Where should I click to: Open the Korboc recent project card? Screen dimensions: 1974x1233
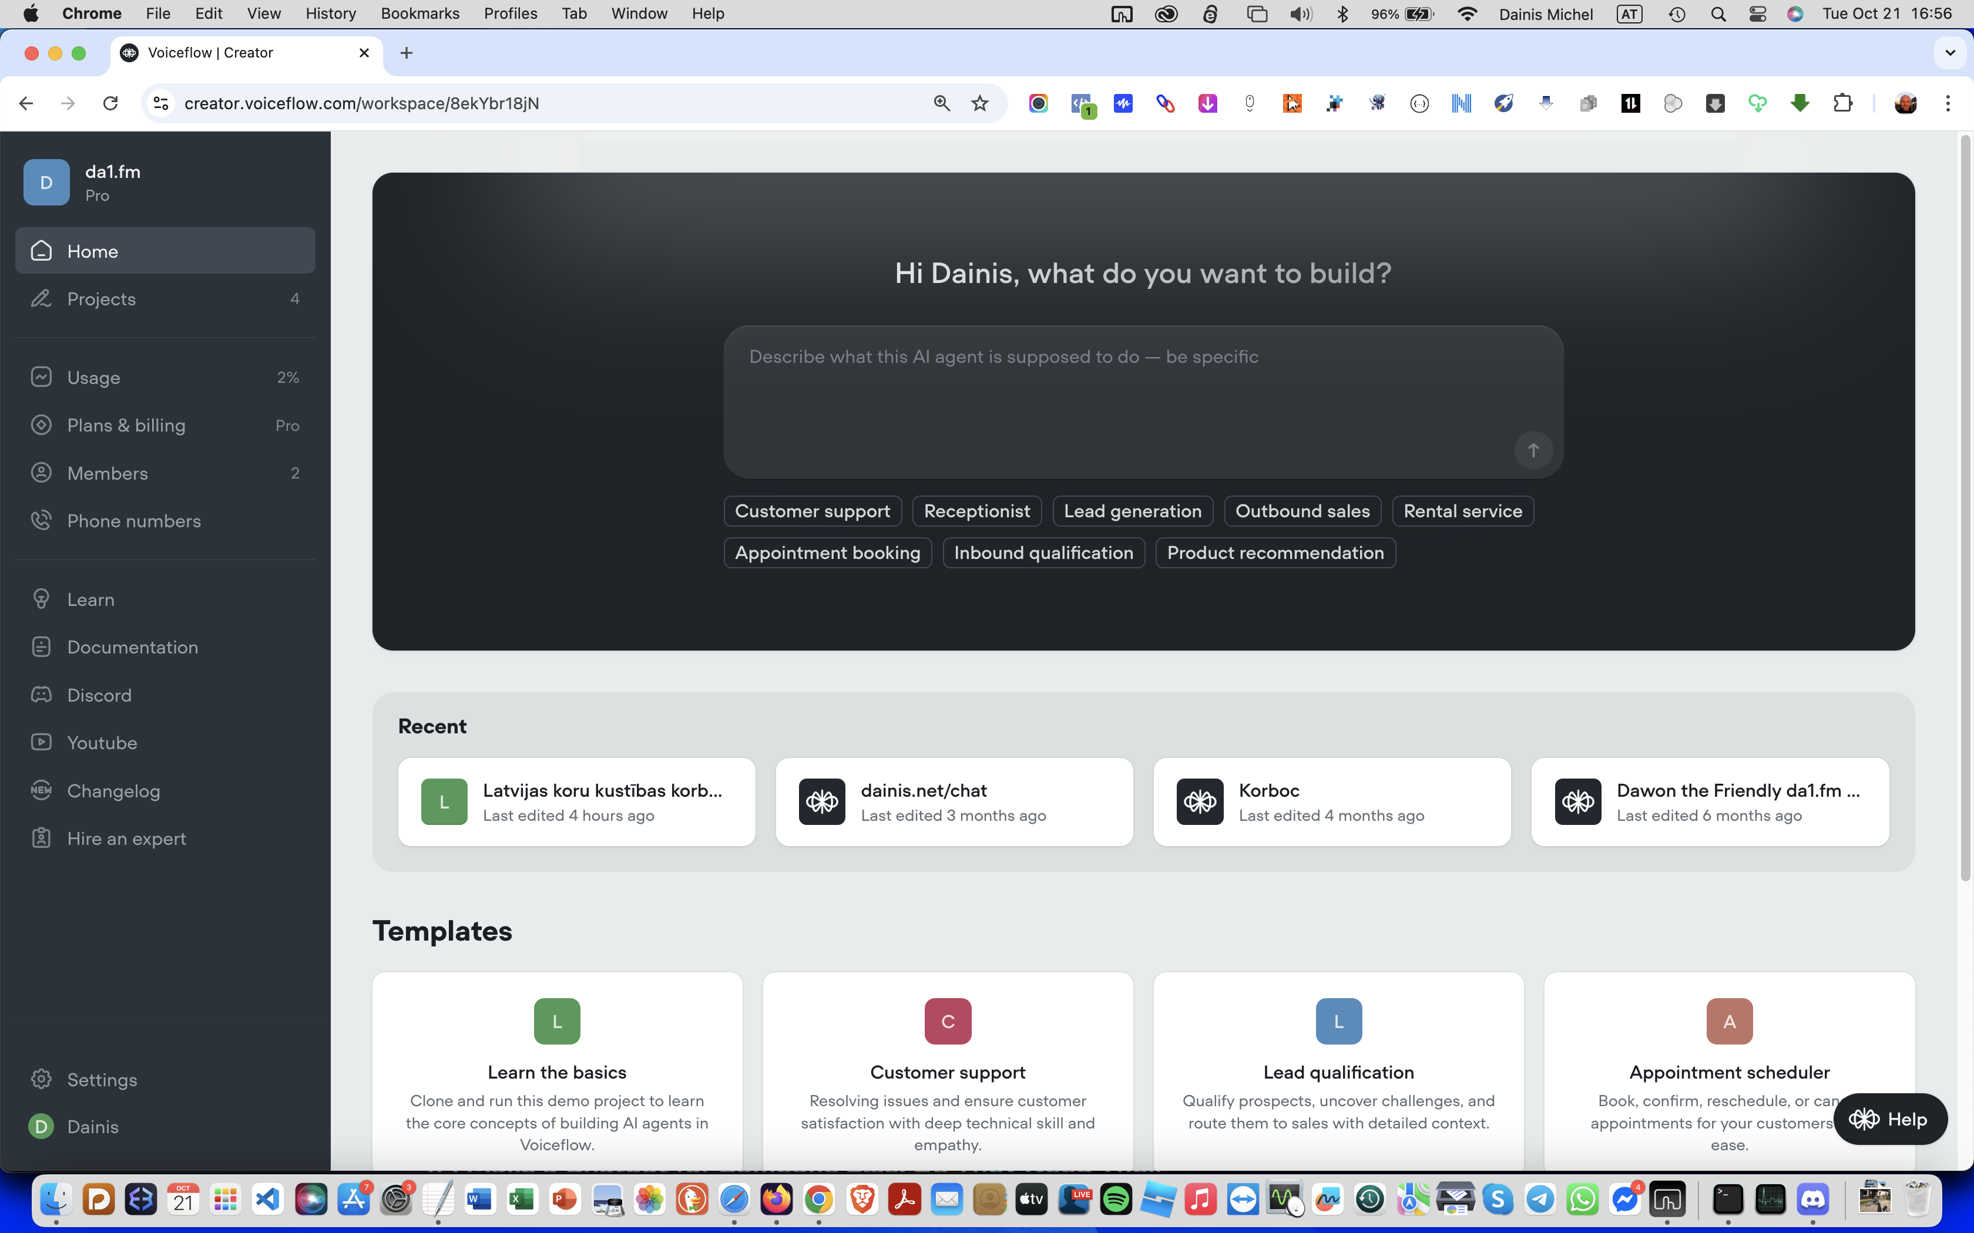1331,801
